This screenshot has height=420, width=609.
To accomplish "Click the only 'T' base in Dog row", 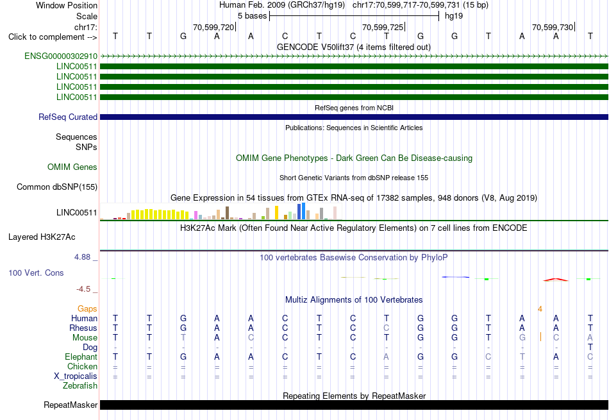I will tap(590, 348).
